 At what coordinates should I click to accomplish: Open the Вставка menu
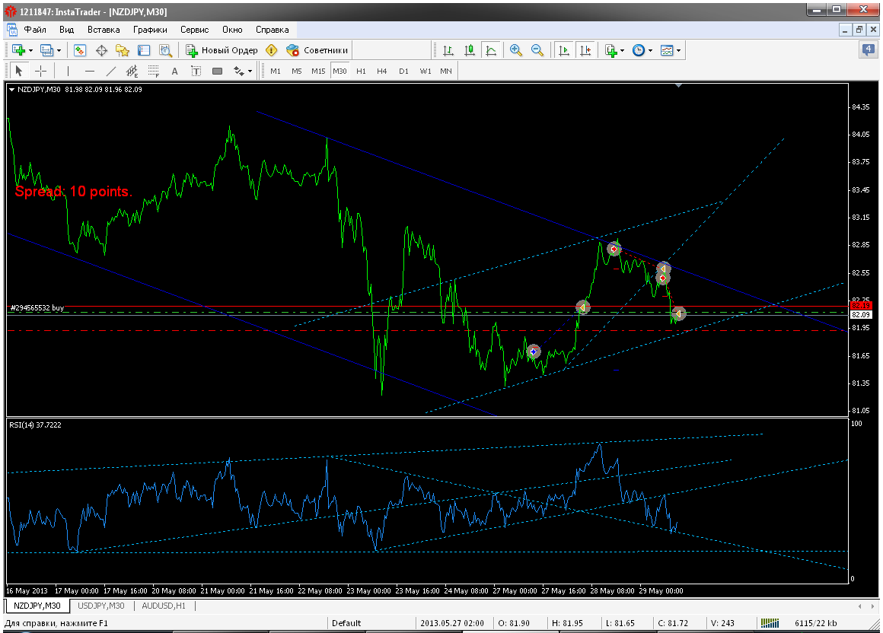tap(104, 30)
